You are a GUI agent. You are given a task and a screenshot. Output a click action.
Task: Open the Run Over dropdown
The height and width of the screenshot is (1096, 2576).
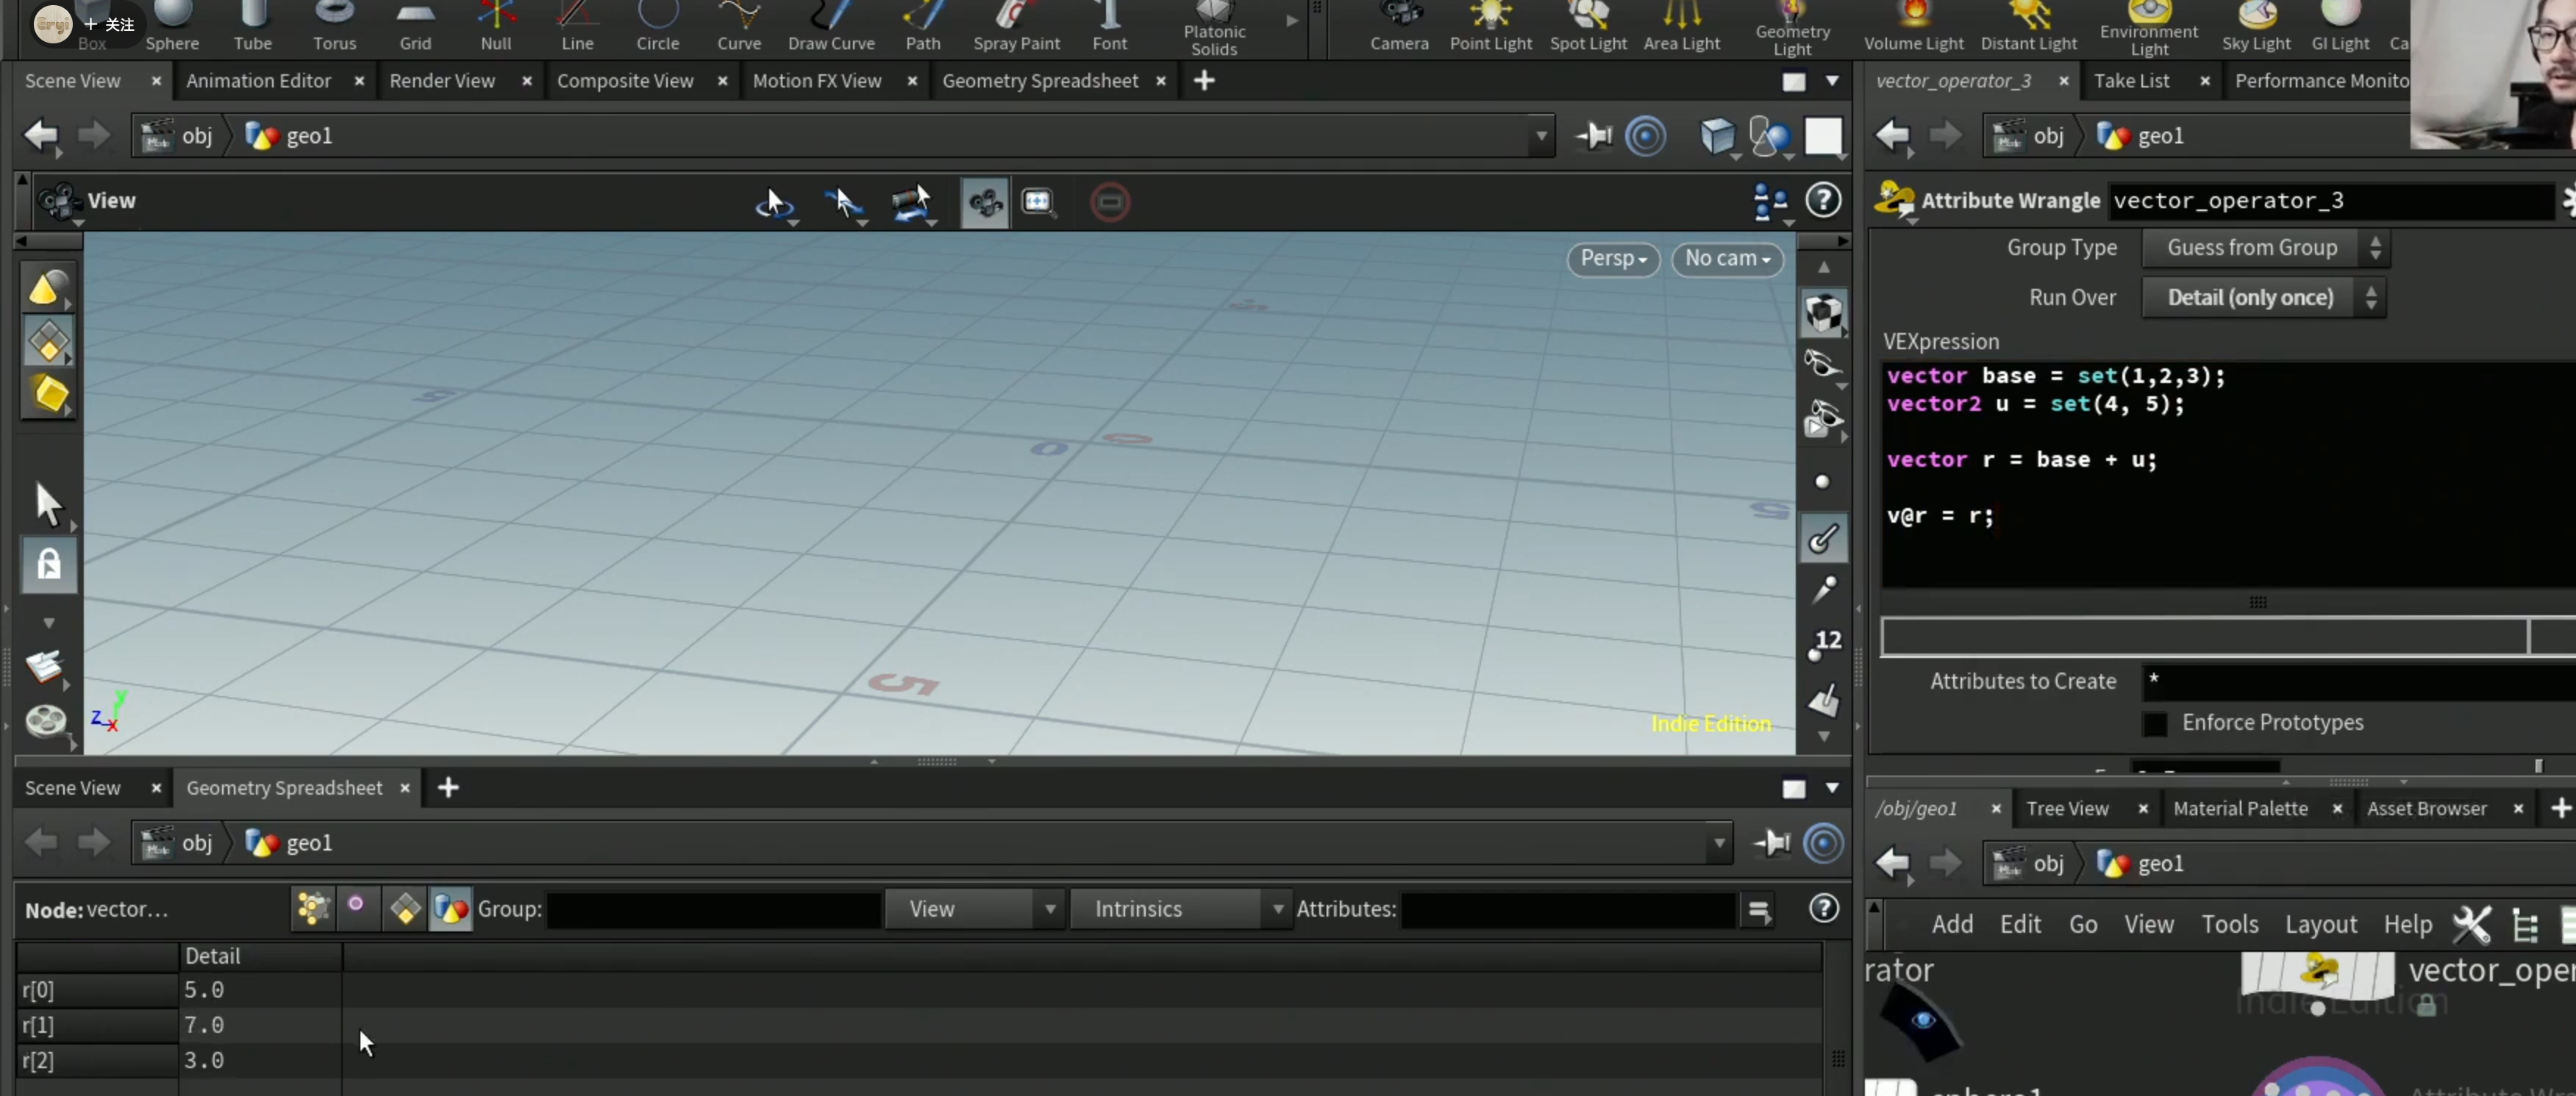(2263, 298)
